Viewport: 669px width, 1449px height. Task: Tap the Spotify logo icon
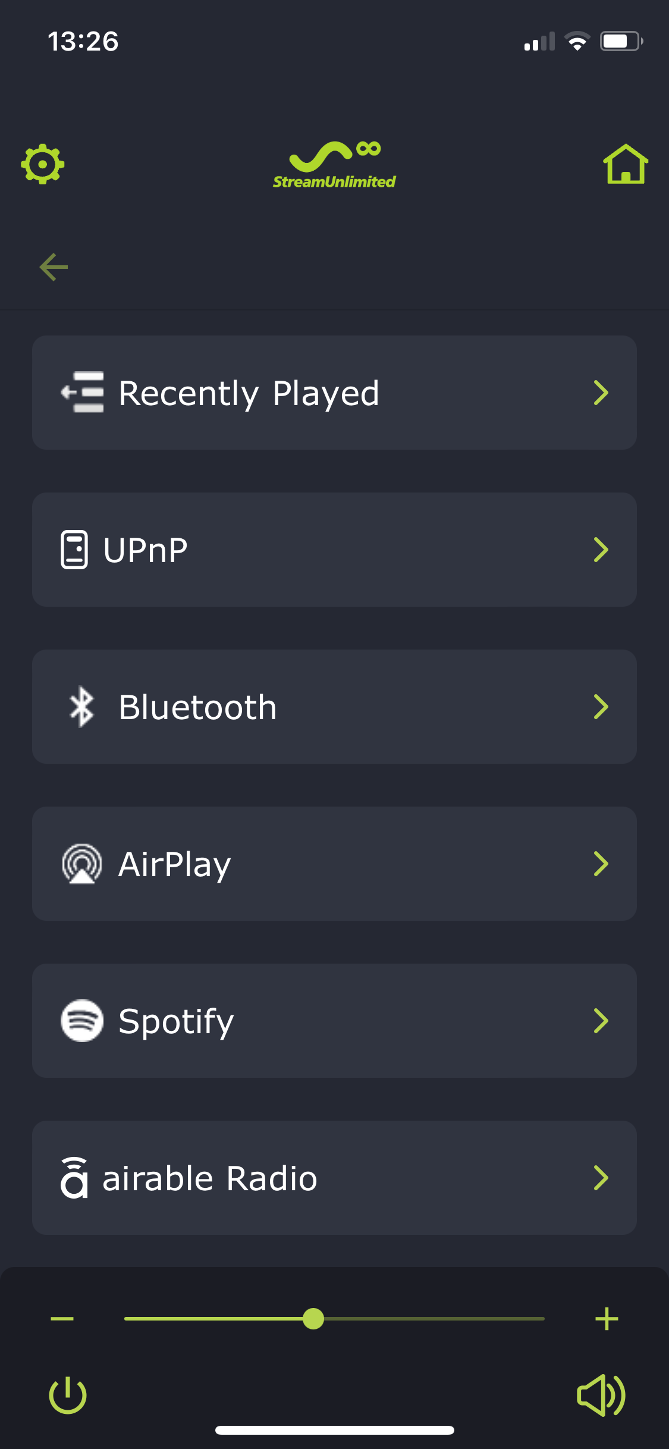tap(82, 1021)
